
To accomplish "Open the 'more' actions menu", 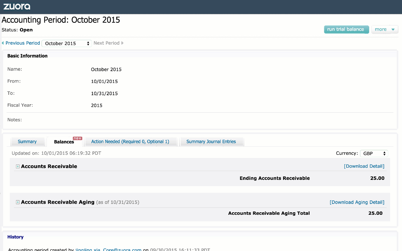I will (x=385, y=29).
